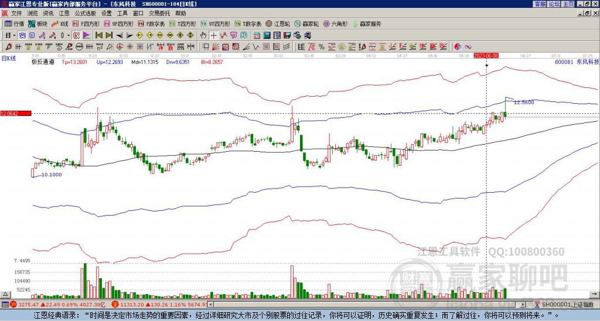Viewport: 600px width, 321px height.
Task: Click the horizontal scrollbar at the bottom
Action: pyautogui.click(x=369, y=305)
